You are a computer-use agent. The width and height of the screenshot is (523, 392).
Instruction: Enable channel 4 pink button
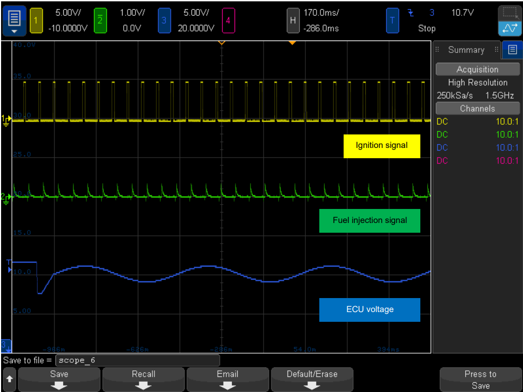coord(228,21)
